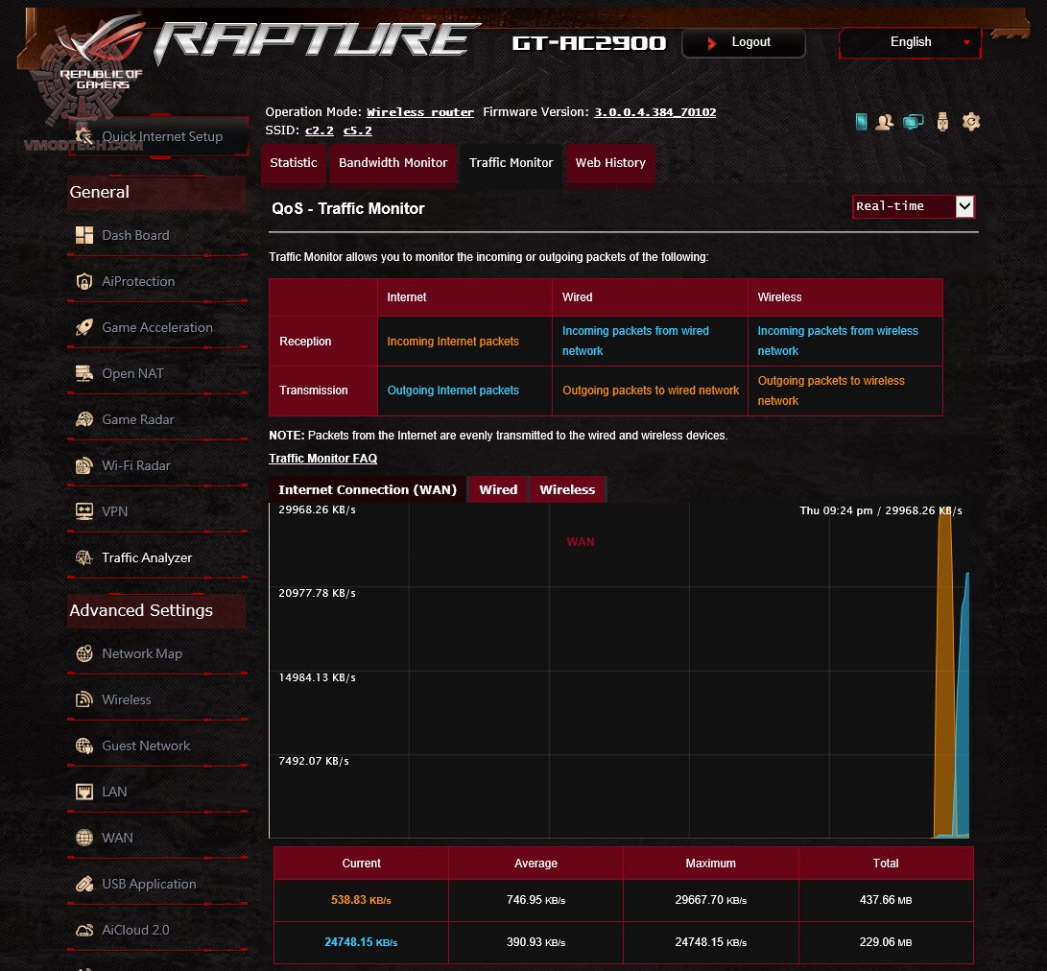
Task: Click the USB Application icon
Action: coord(84,884)
